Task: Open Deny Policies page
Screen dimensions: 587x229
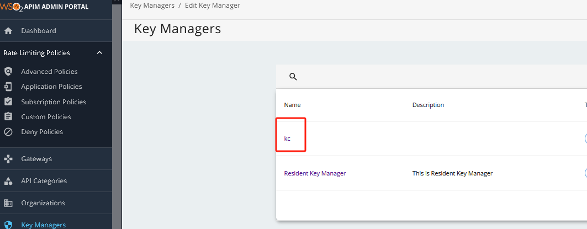Action: (x=42, y=132)
